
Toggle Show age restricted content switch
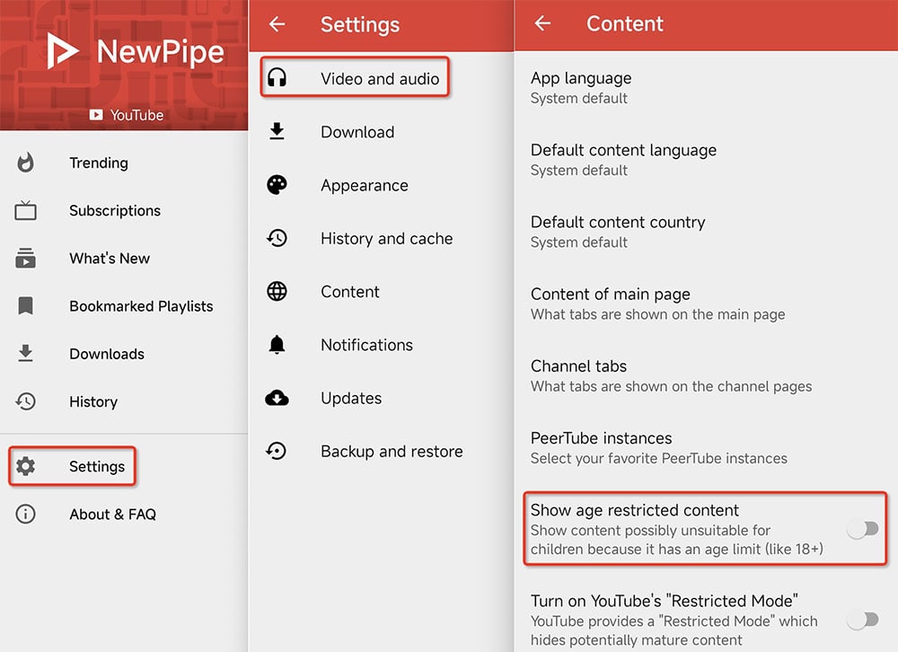pyautogui.click(x=863, y=529)
